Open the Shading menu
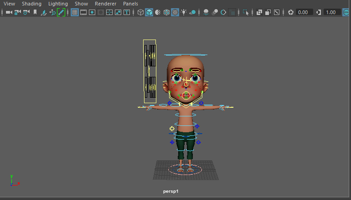The height and width of the screenshot is (200, 351). pos(31,4)
